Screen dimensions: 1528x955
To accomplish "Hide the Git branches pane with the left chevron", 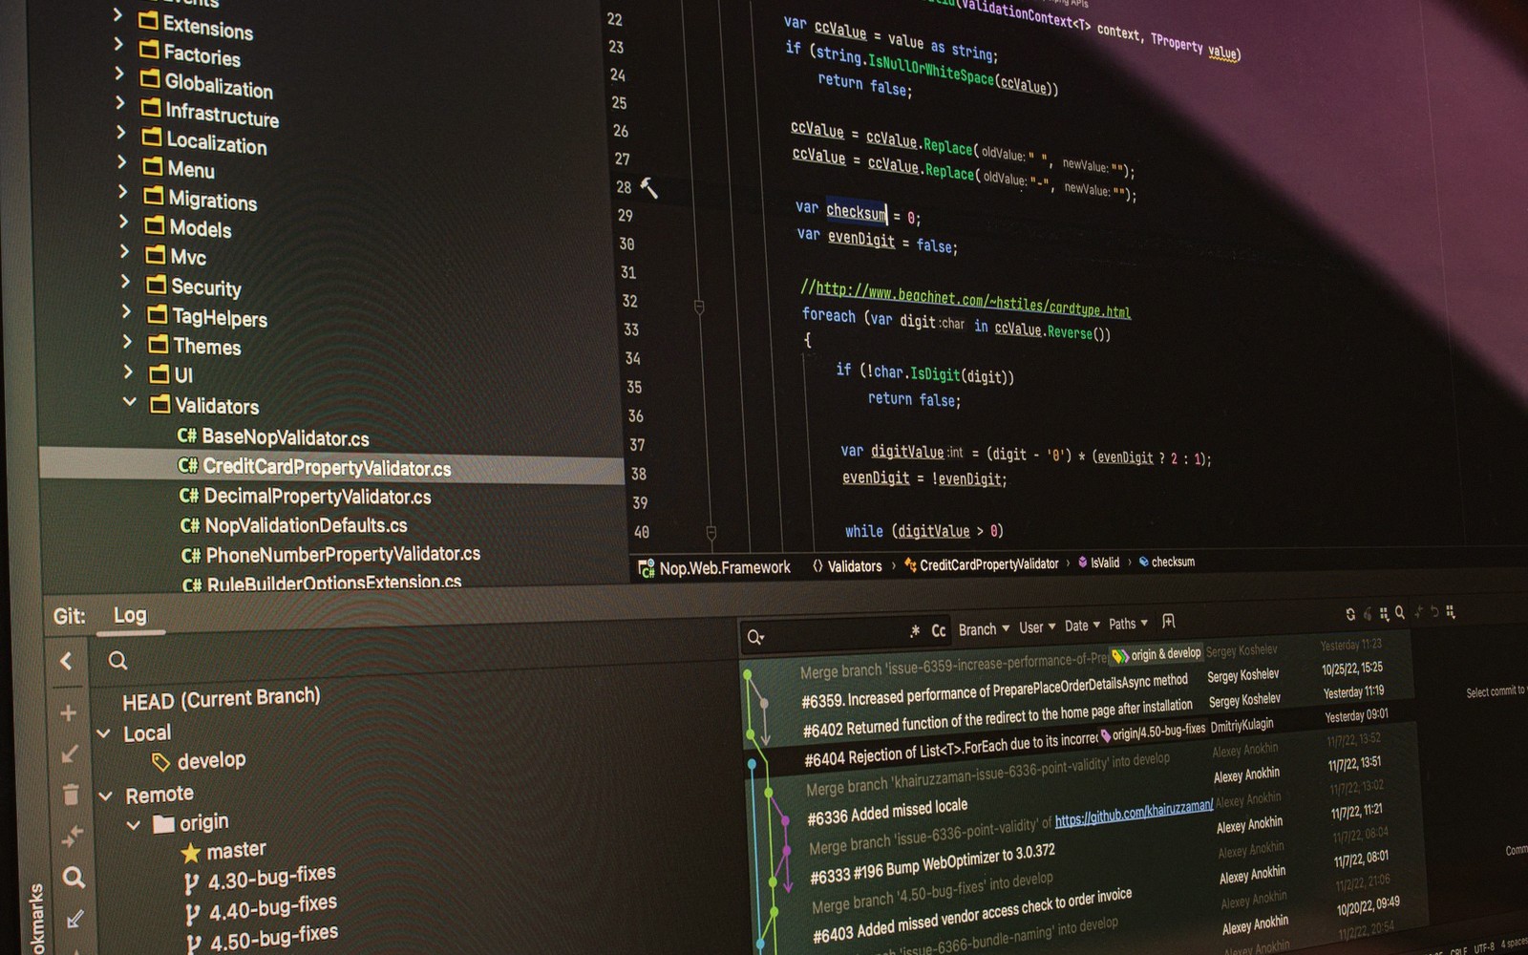I will 66,661.
